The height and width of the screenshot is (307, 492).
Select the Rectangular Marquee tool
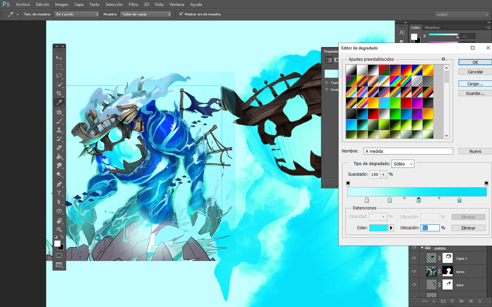point(59,67)
